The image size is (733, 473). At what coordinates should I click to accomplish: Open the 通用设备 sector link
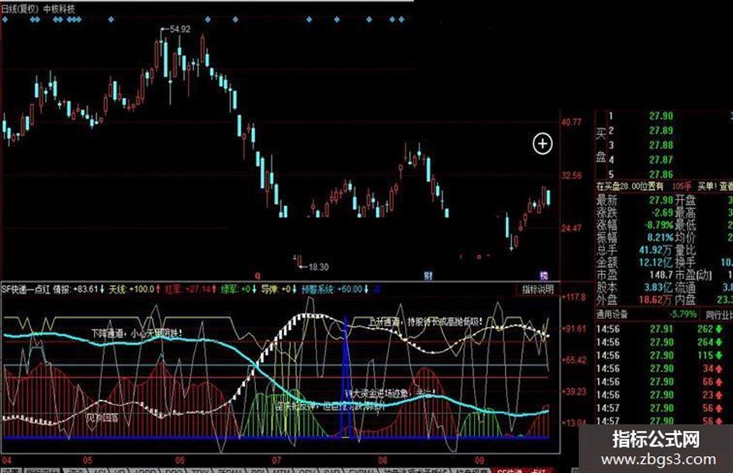(612, 315)
